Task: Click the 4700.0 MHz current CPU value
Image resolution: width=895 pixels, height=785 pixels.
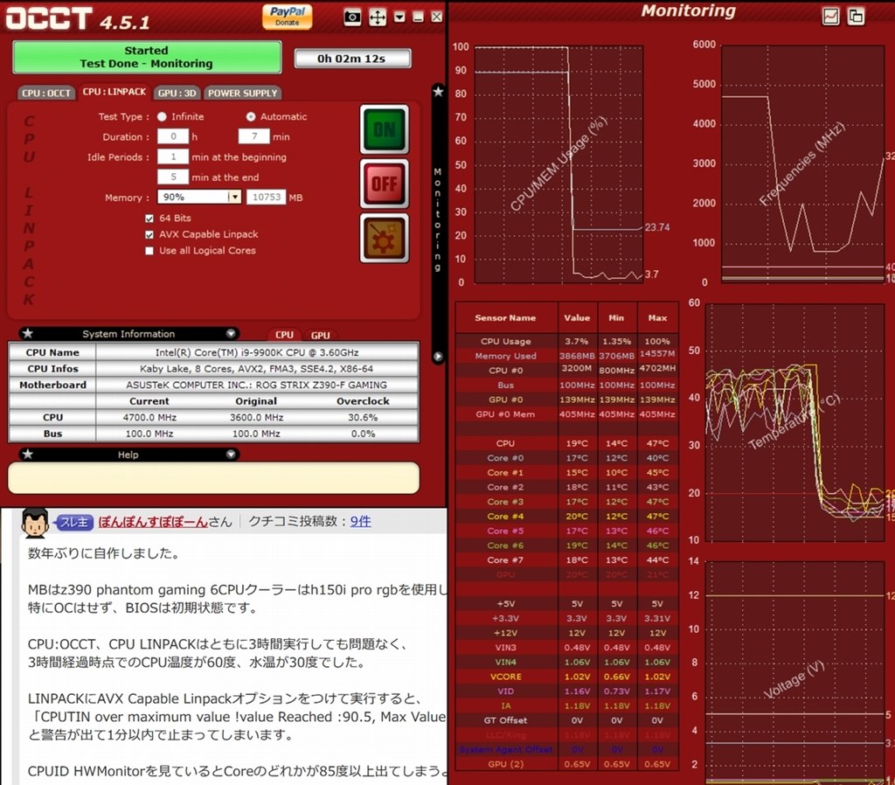Action: pyautogui.click(x=149, y=417)
